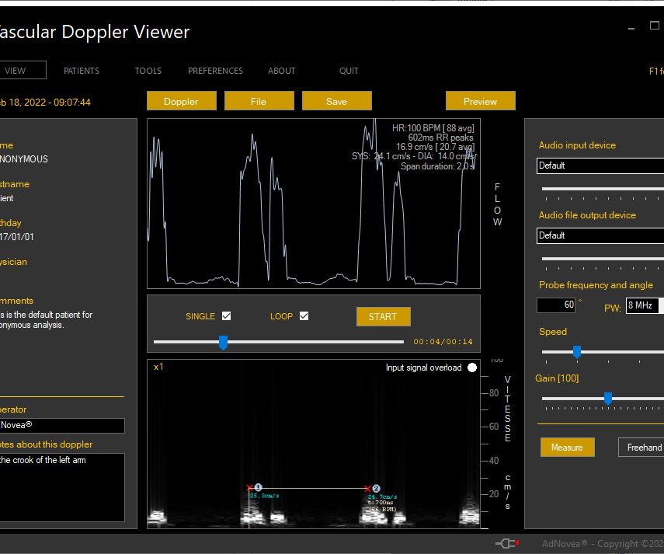Click the numbered badge 2 on the spectrogram measurement
The width and height of the screenshot is (664, 554).
pyautogui.click(x=376, y=488)
